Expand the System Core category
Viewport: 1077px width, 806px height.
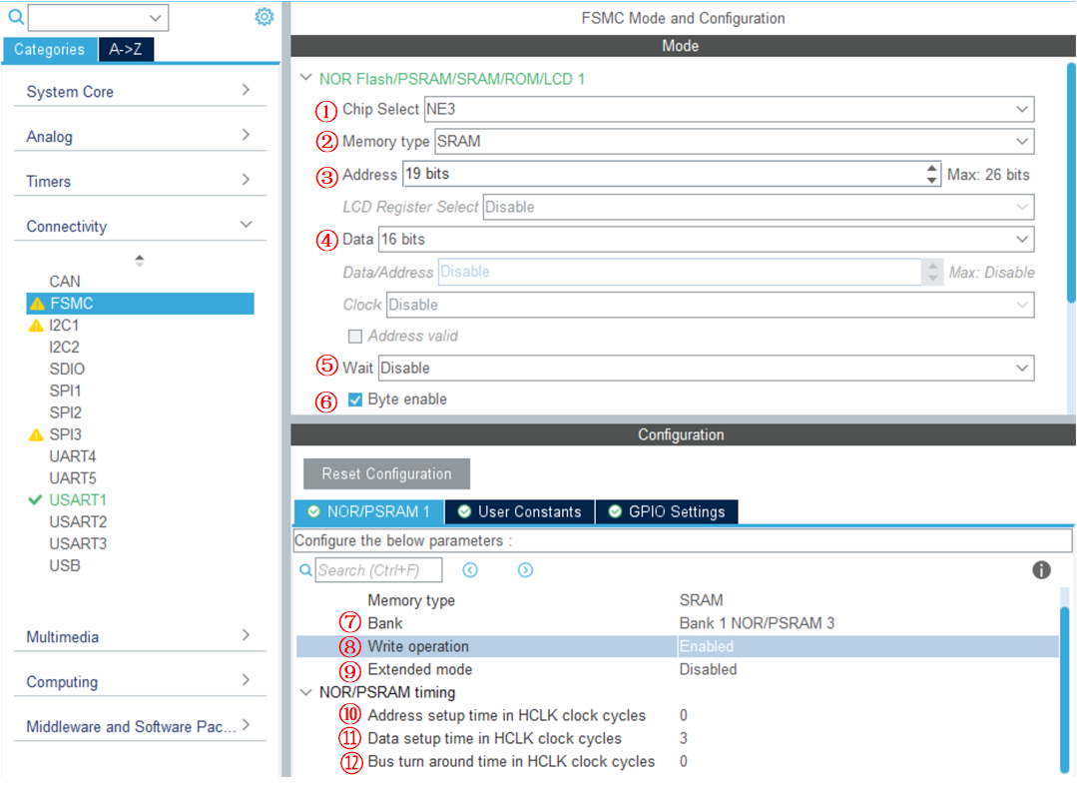pyautogui.click(x=139, y=92)
